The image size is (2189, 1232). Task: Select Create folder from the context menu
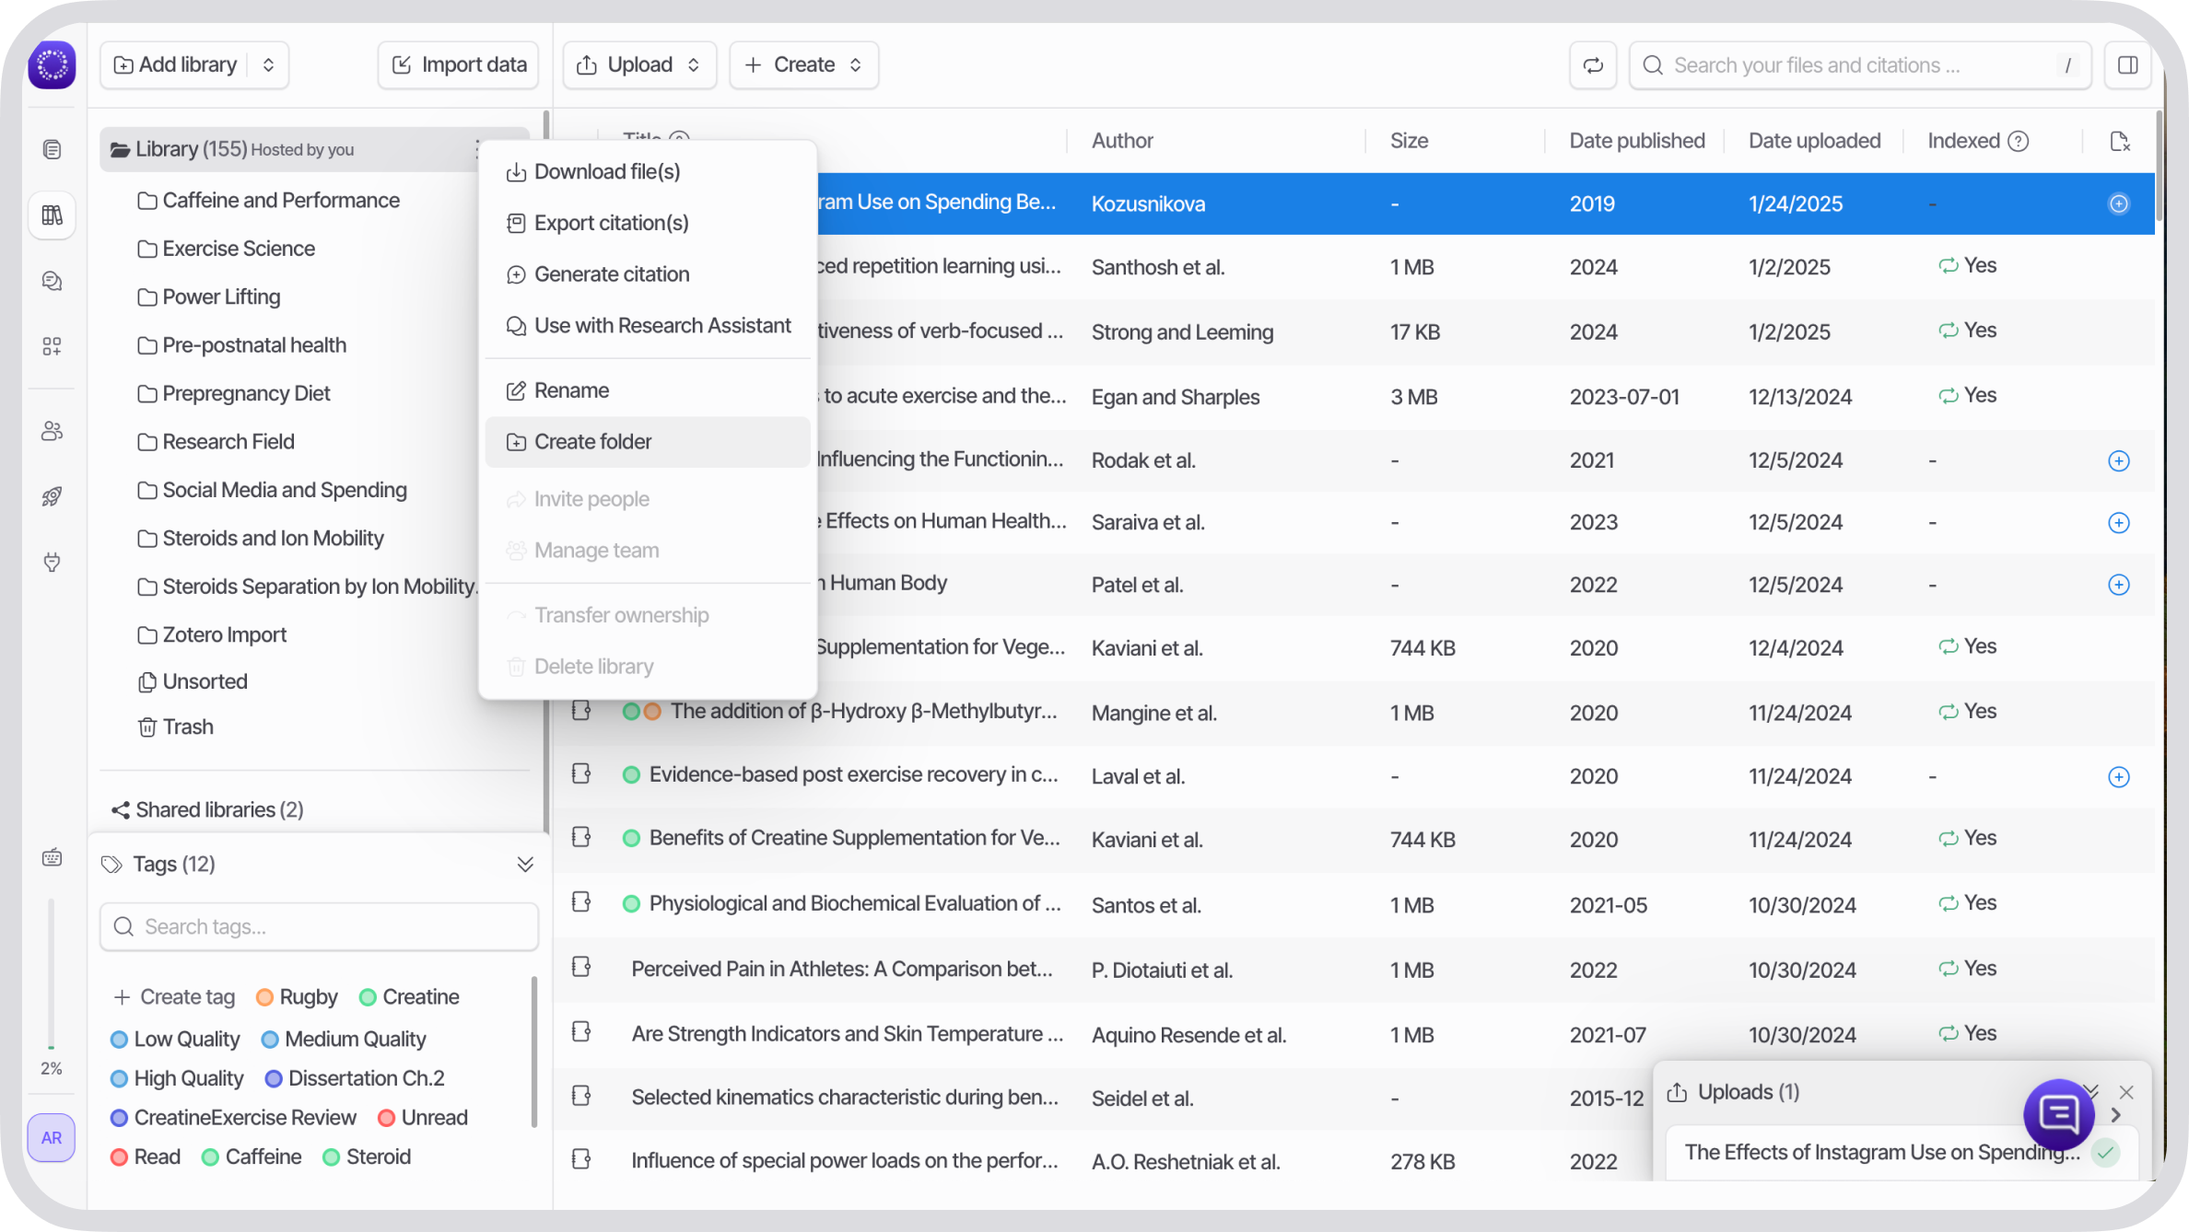(x=592, y=441)
